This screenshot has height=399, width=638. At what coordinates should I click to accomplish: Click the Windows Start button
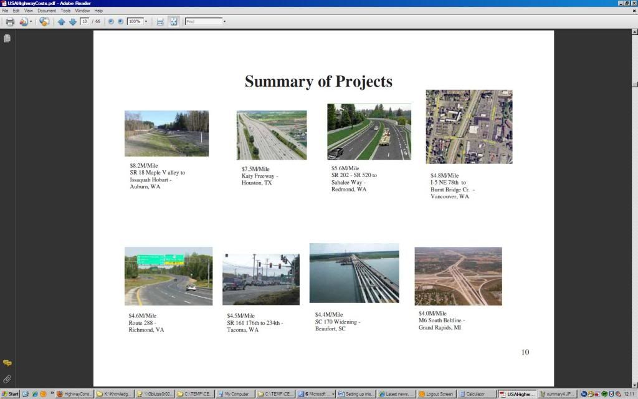[x=11, y=394]
